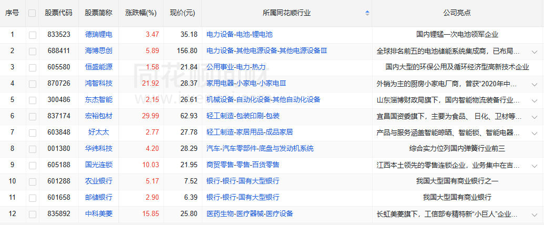Check the box for 德瑞锂电 row
Viewport: 544px width, 225px height.
tap(33, 35)
